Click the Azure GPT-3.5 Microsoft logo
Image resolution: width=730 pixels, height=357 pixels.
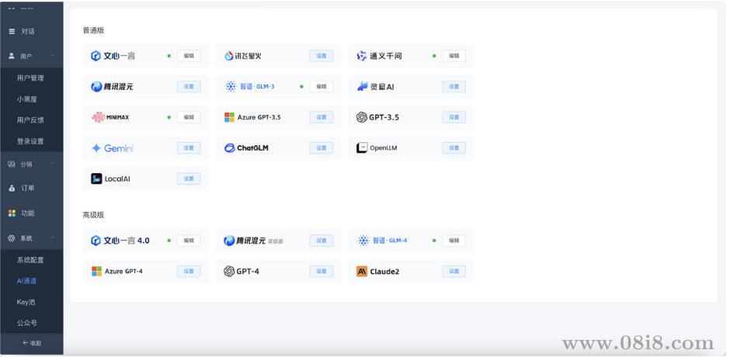tap(229, 117)
